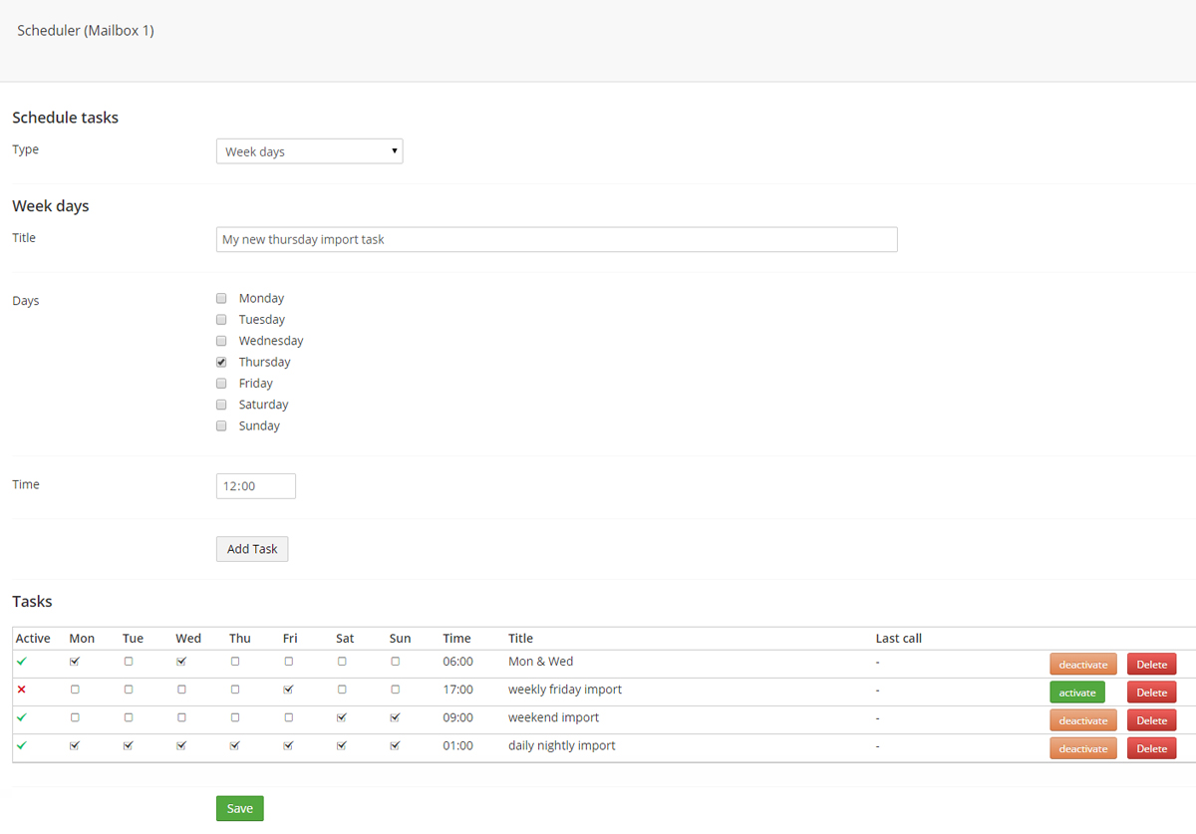
Task: Deactivate the daily nightly import task
Action: pos(1083,748)
